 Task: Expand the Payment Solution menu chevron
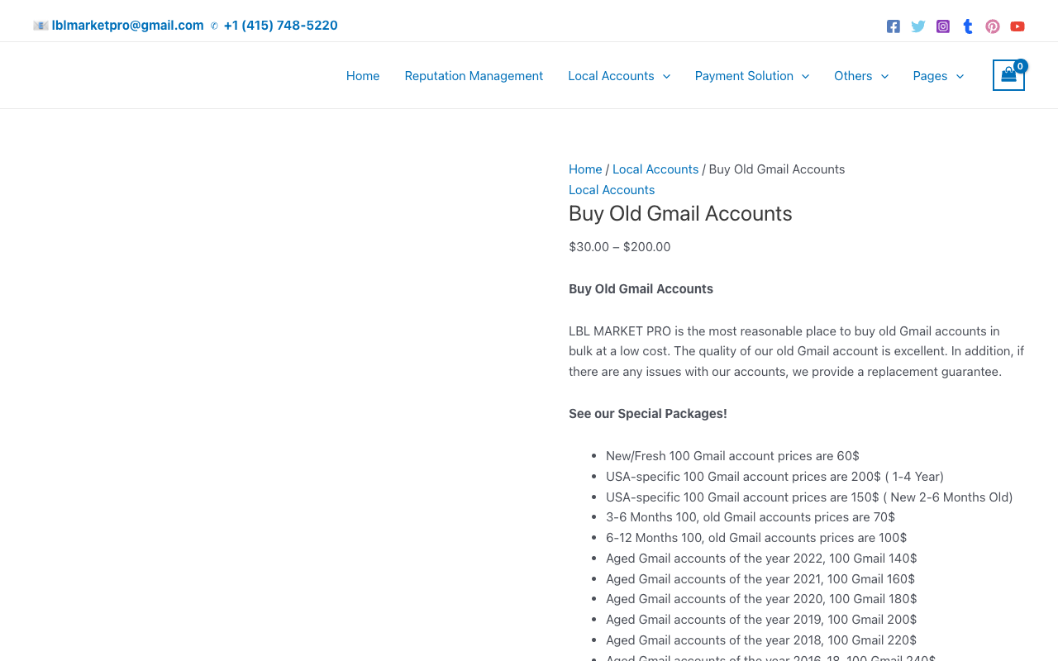coord(805,76)
